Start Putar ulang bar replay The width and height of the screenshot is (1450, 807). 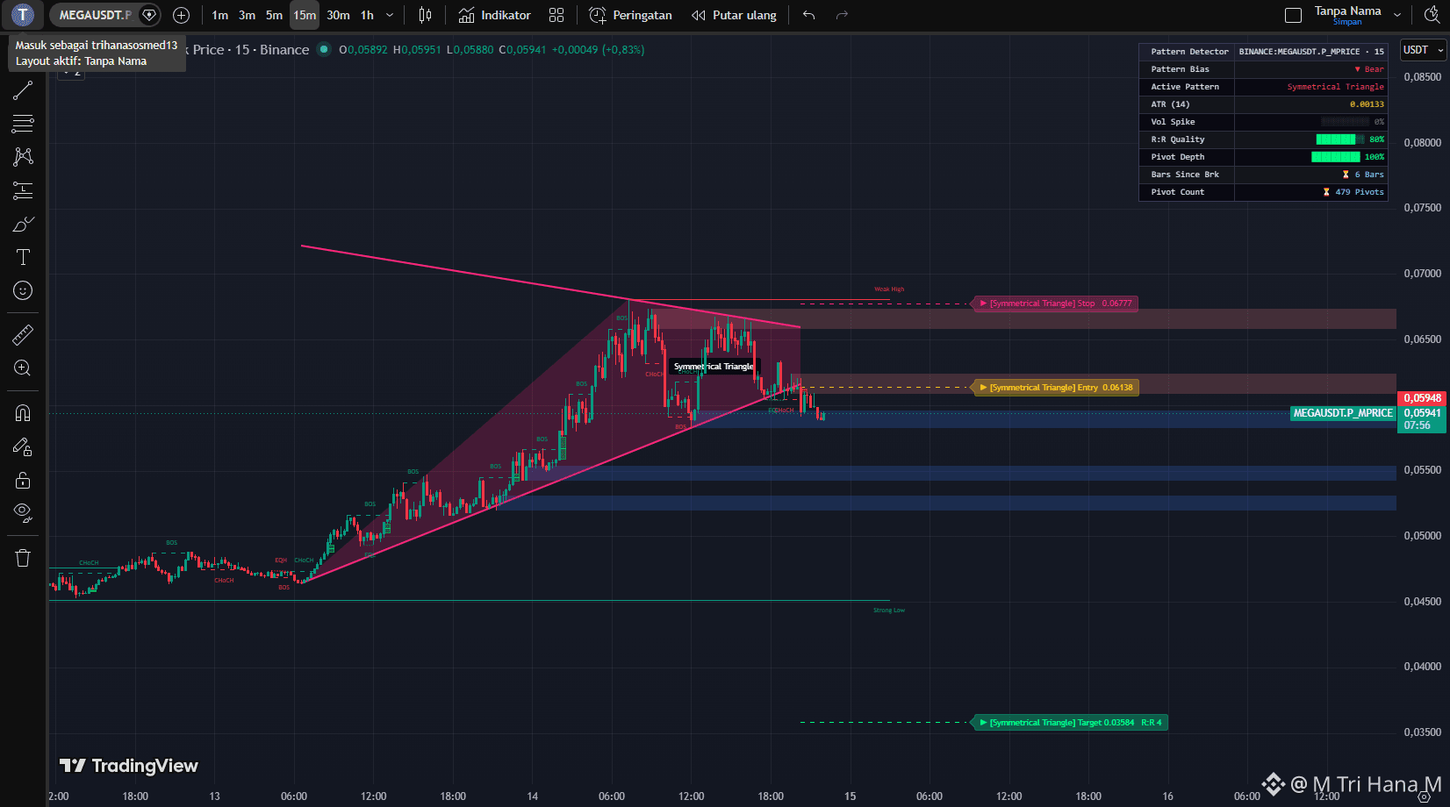tap(734, 15)
